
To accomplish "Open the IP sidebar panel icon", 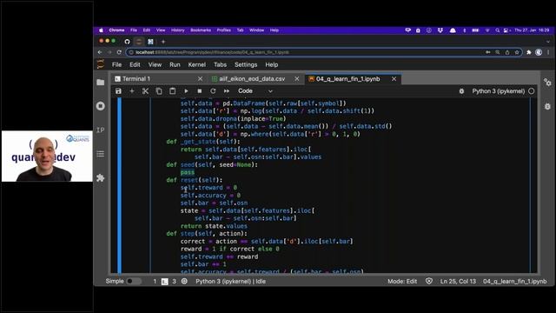I will click(x=101, y=130).
